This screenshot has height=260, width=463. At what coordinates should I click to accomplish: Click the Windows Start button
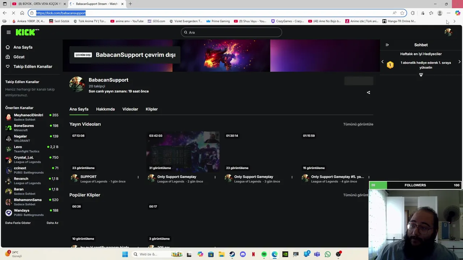pyautogui.click(x=125, y=254)
